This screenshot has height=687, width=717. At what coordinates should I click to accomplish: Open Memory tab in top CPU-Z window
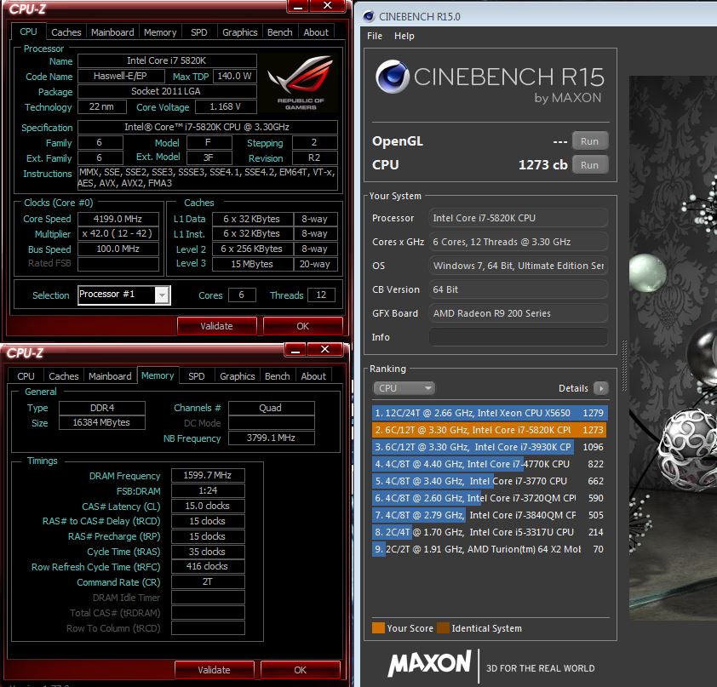[x=160, y=32]
